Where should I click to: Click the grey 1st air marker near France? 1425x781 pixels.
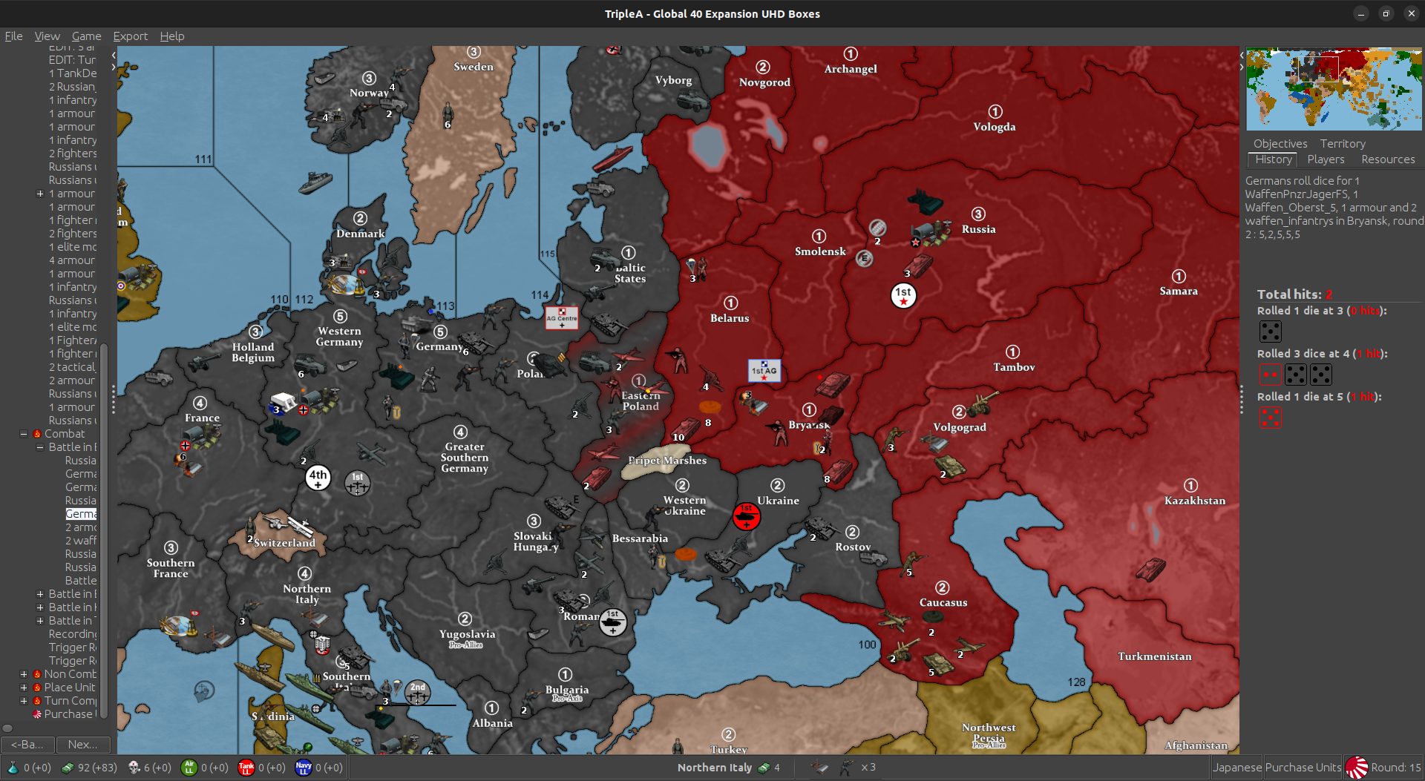pyautogui.click(x=358, y=484)
